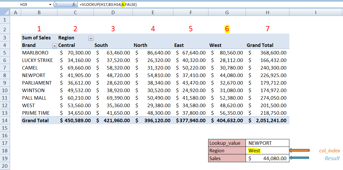The image size is (343, 170).
Task: Click the PALL MALL South value 69,390.00
Action: pyautogui.click(x=113, y=98)
